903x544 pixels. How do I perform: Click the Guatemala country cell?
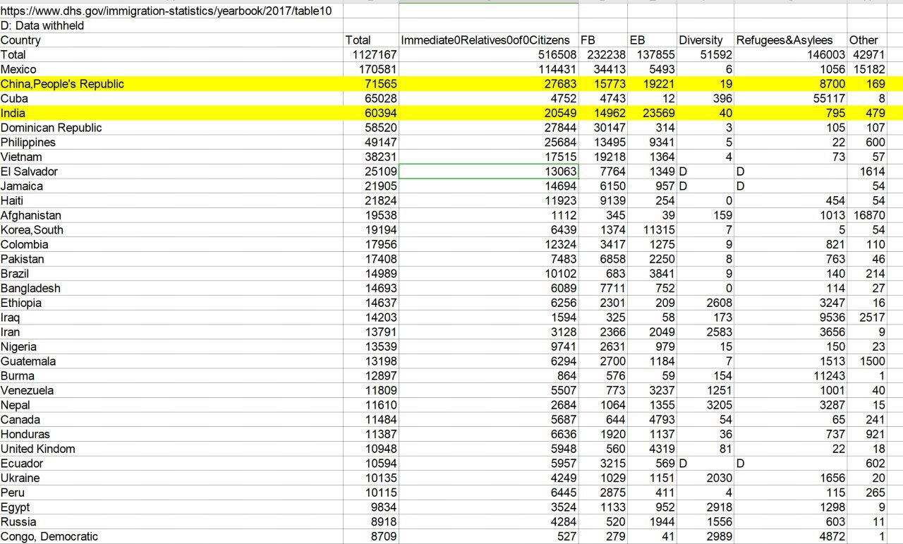click(x=171, y=361)
